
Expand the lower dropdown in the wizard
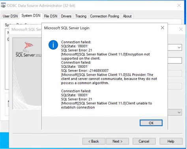pos(179,112)
